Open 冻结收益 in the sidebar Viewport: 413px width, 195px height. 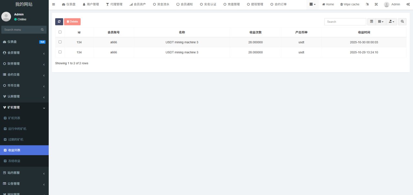point(14,161)
